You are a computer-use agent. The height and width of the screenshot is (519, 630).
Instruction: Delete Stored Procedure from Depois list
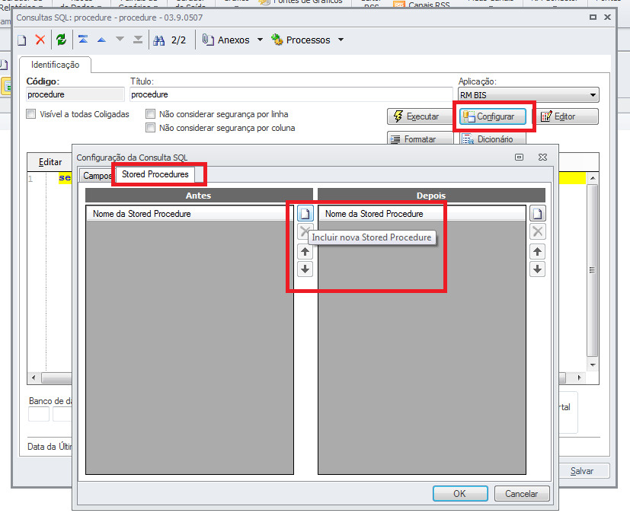click(538, 231)
